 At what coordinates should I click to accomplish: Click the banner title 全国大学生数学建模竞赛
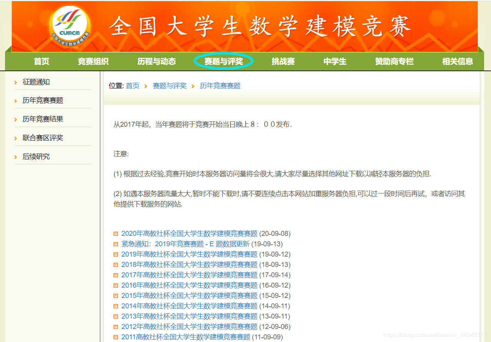(260, 26)
